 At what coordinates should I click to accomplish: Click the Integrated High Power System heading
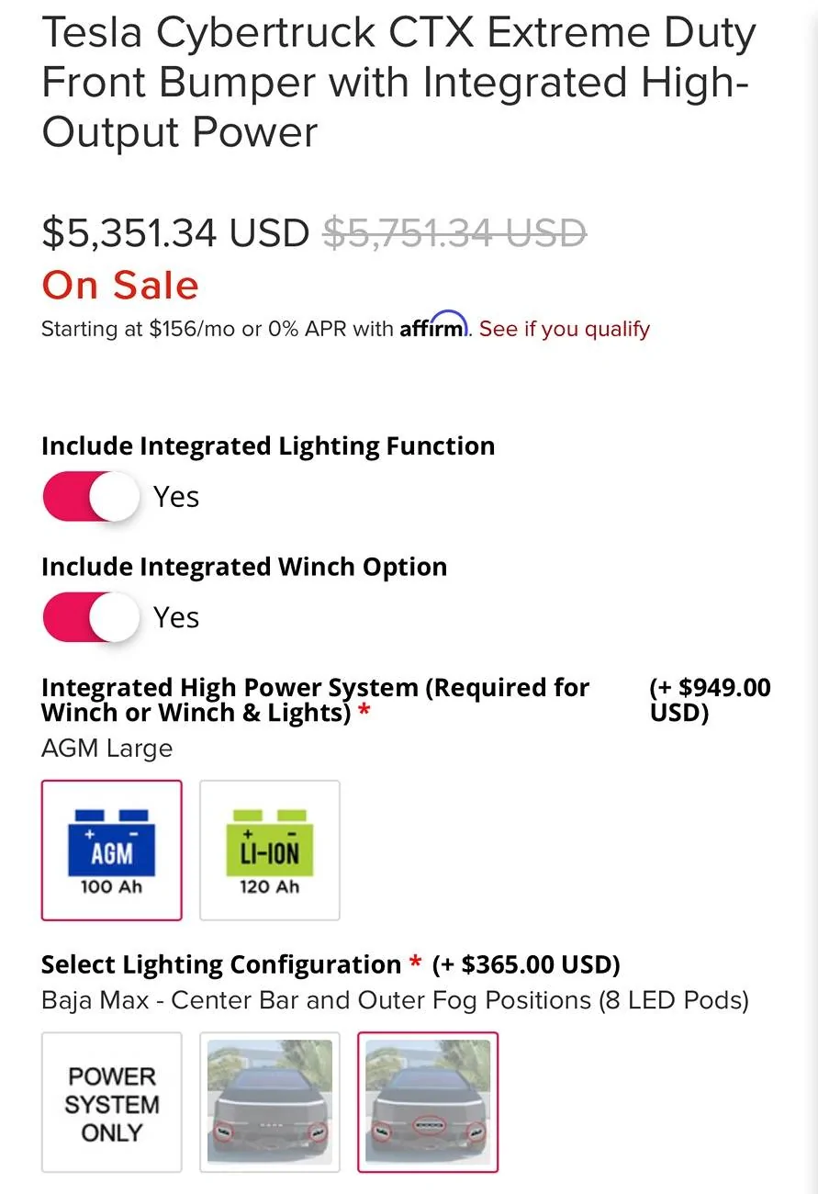pos(316,700)
